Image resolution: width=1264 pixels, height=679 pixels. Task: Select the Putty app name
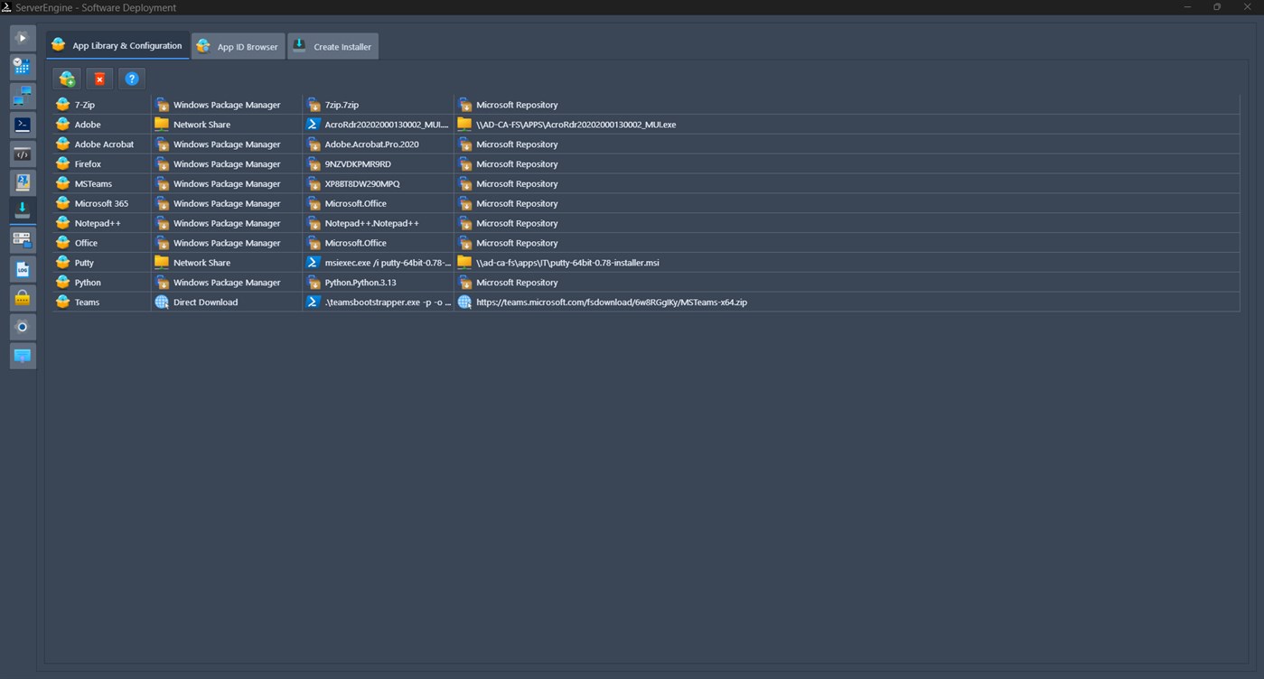[x=84, y=263]
